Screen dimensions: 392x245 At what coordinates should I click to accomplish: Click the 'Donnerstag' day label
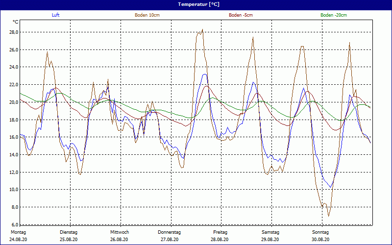point(169,232)
